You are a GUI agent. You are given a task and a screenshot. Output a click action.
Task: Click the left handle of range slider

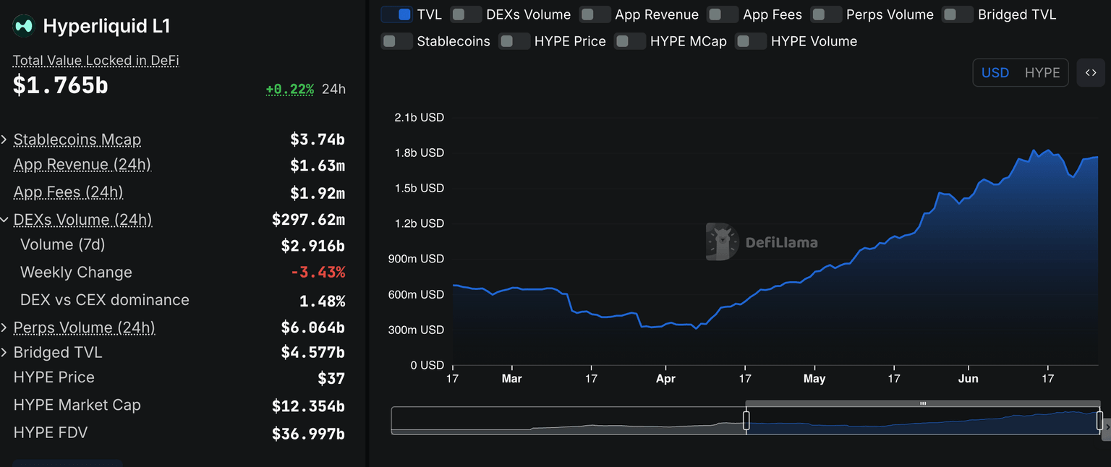[746, 421]
